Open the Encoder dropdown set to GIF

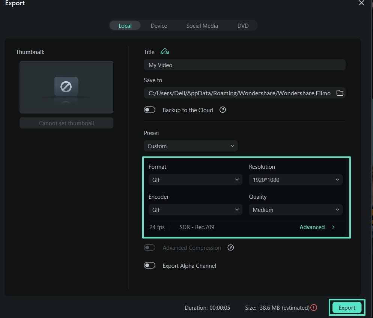[195, 210]
